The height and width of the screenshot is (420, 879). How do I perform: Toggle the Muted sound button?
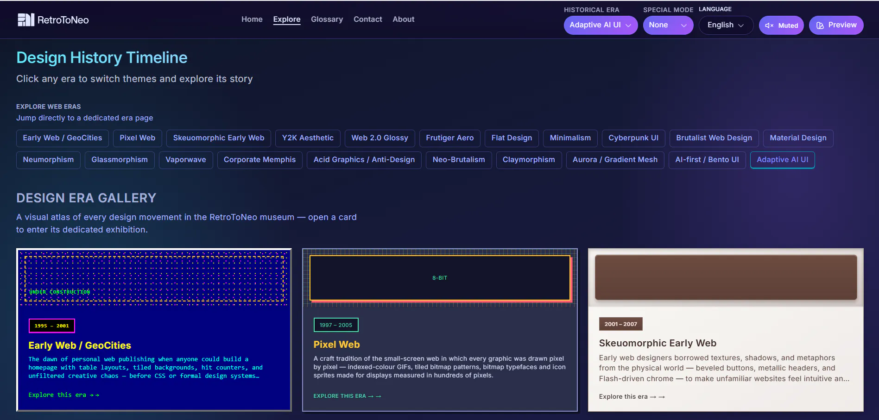(781, 25)
